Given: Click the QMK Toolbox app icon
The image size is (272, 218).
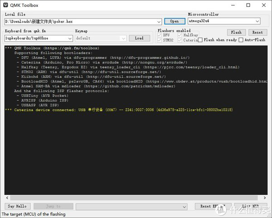Looking at the screenshot, I should [6, 5].
